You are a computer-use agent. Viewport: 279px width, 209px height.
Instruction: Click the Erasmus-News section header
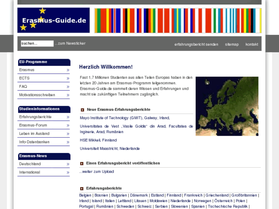44,156
